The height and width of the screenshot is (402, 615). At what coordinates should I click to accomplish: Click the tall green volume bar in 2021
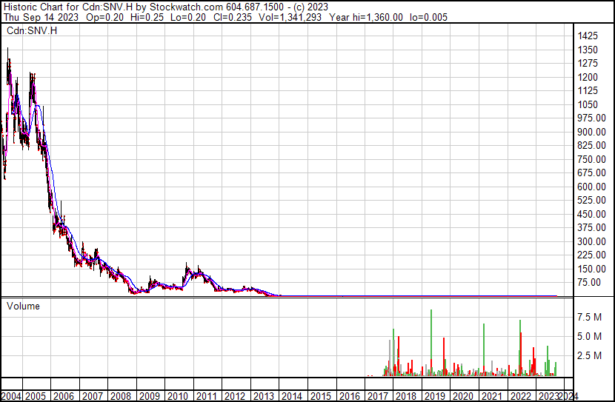pyautogui.click(x=483, y=348)
